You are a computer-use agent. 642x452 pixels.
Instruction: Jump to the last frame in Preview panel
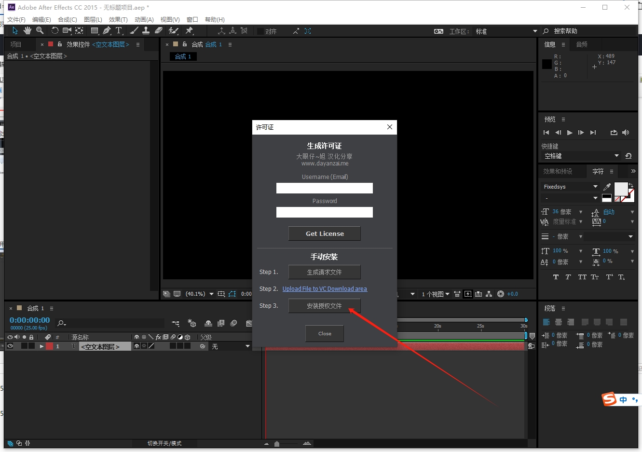click(x=593, y=133)
